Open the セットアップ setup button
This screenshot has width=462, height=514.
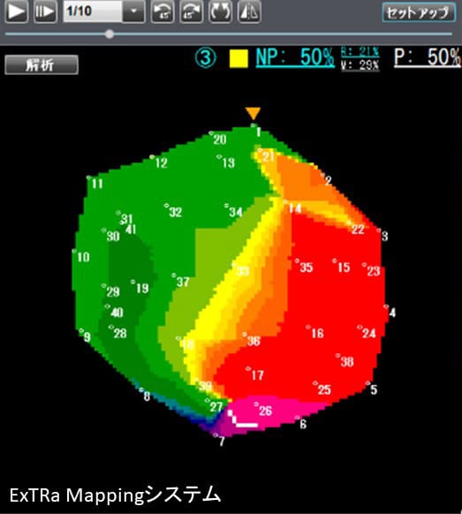point(419,12)
